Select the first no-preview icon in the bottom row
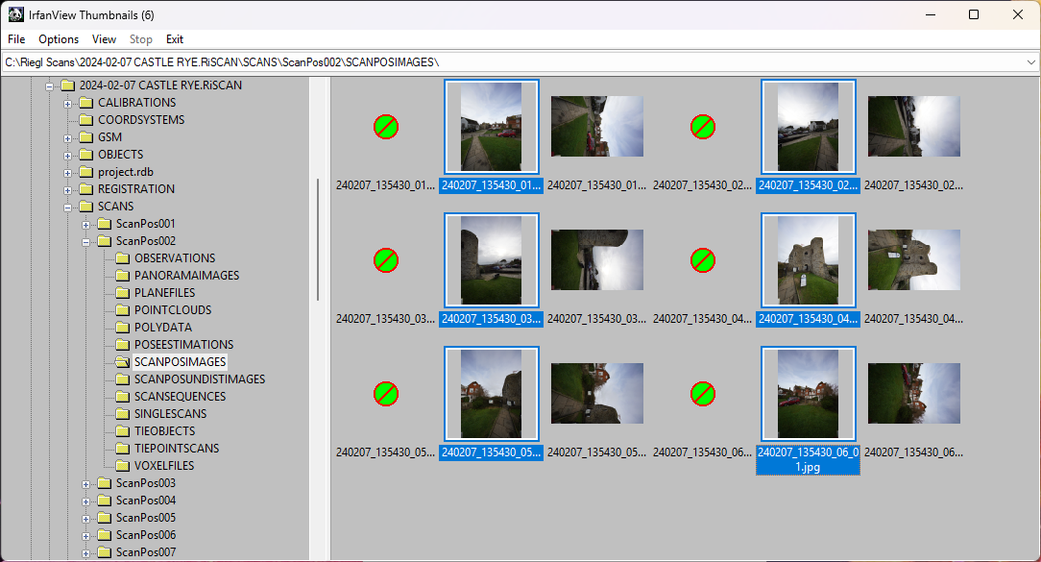The width and height of the screenshot is (1041, 562). 386,393
